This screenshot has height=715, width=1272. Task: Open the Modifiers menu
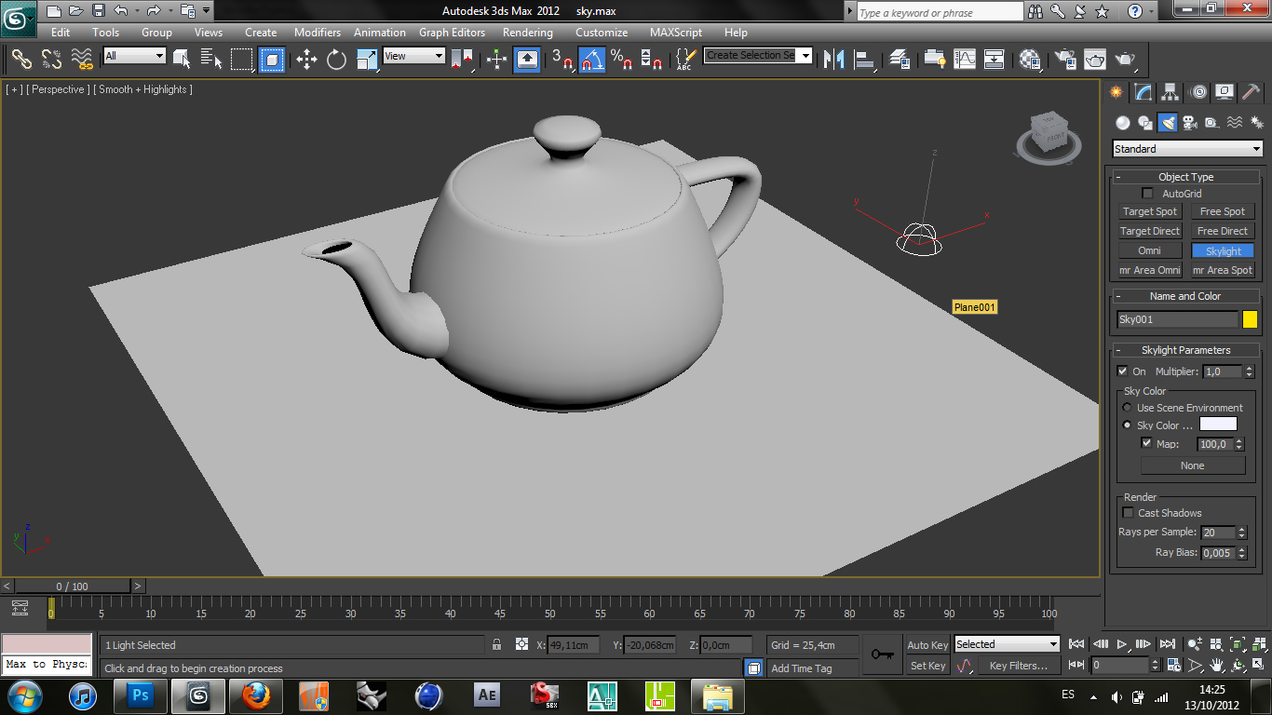(x=318, y=33)
